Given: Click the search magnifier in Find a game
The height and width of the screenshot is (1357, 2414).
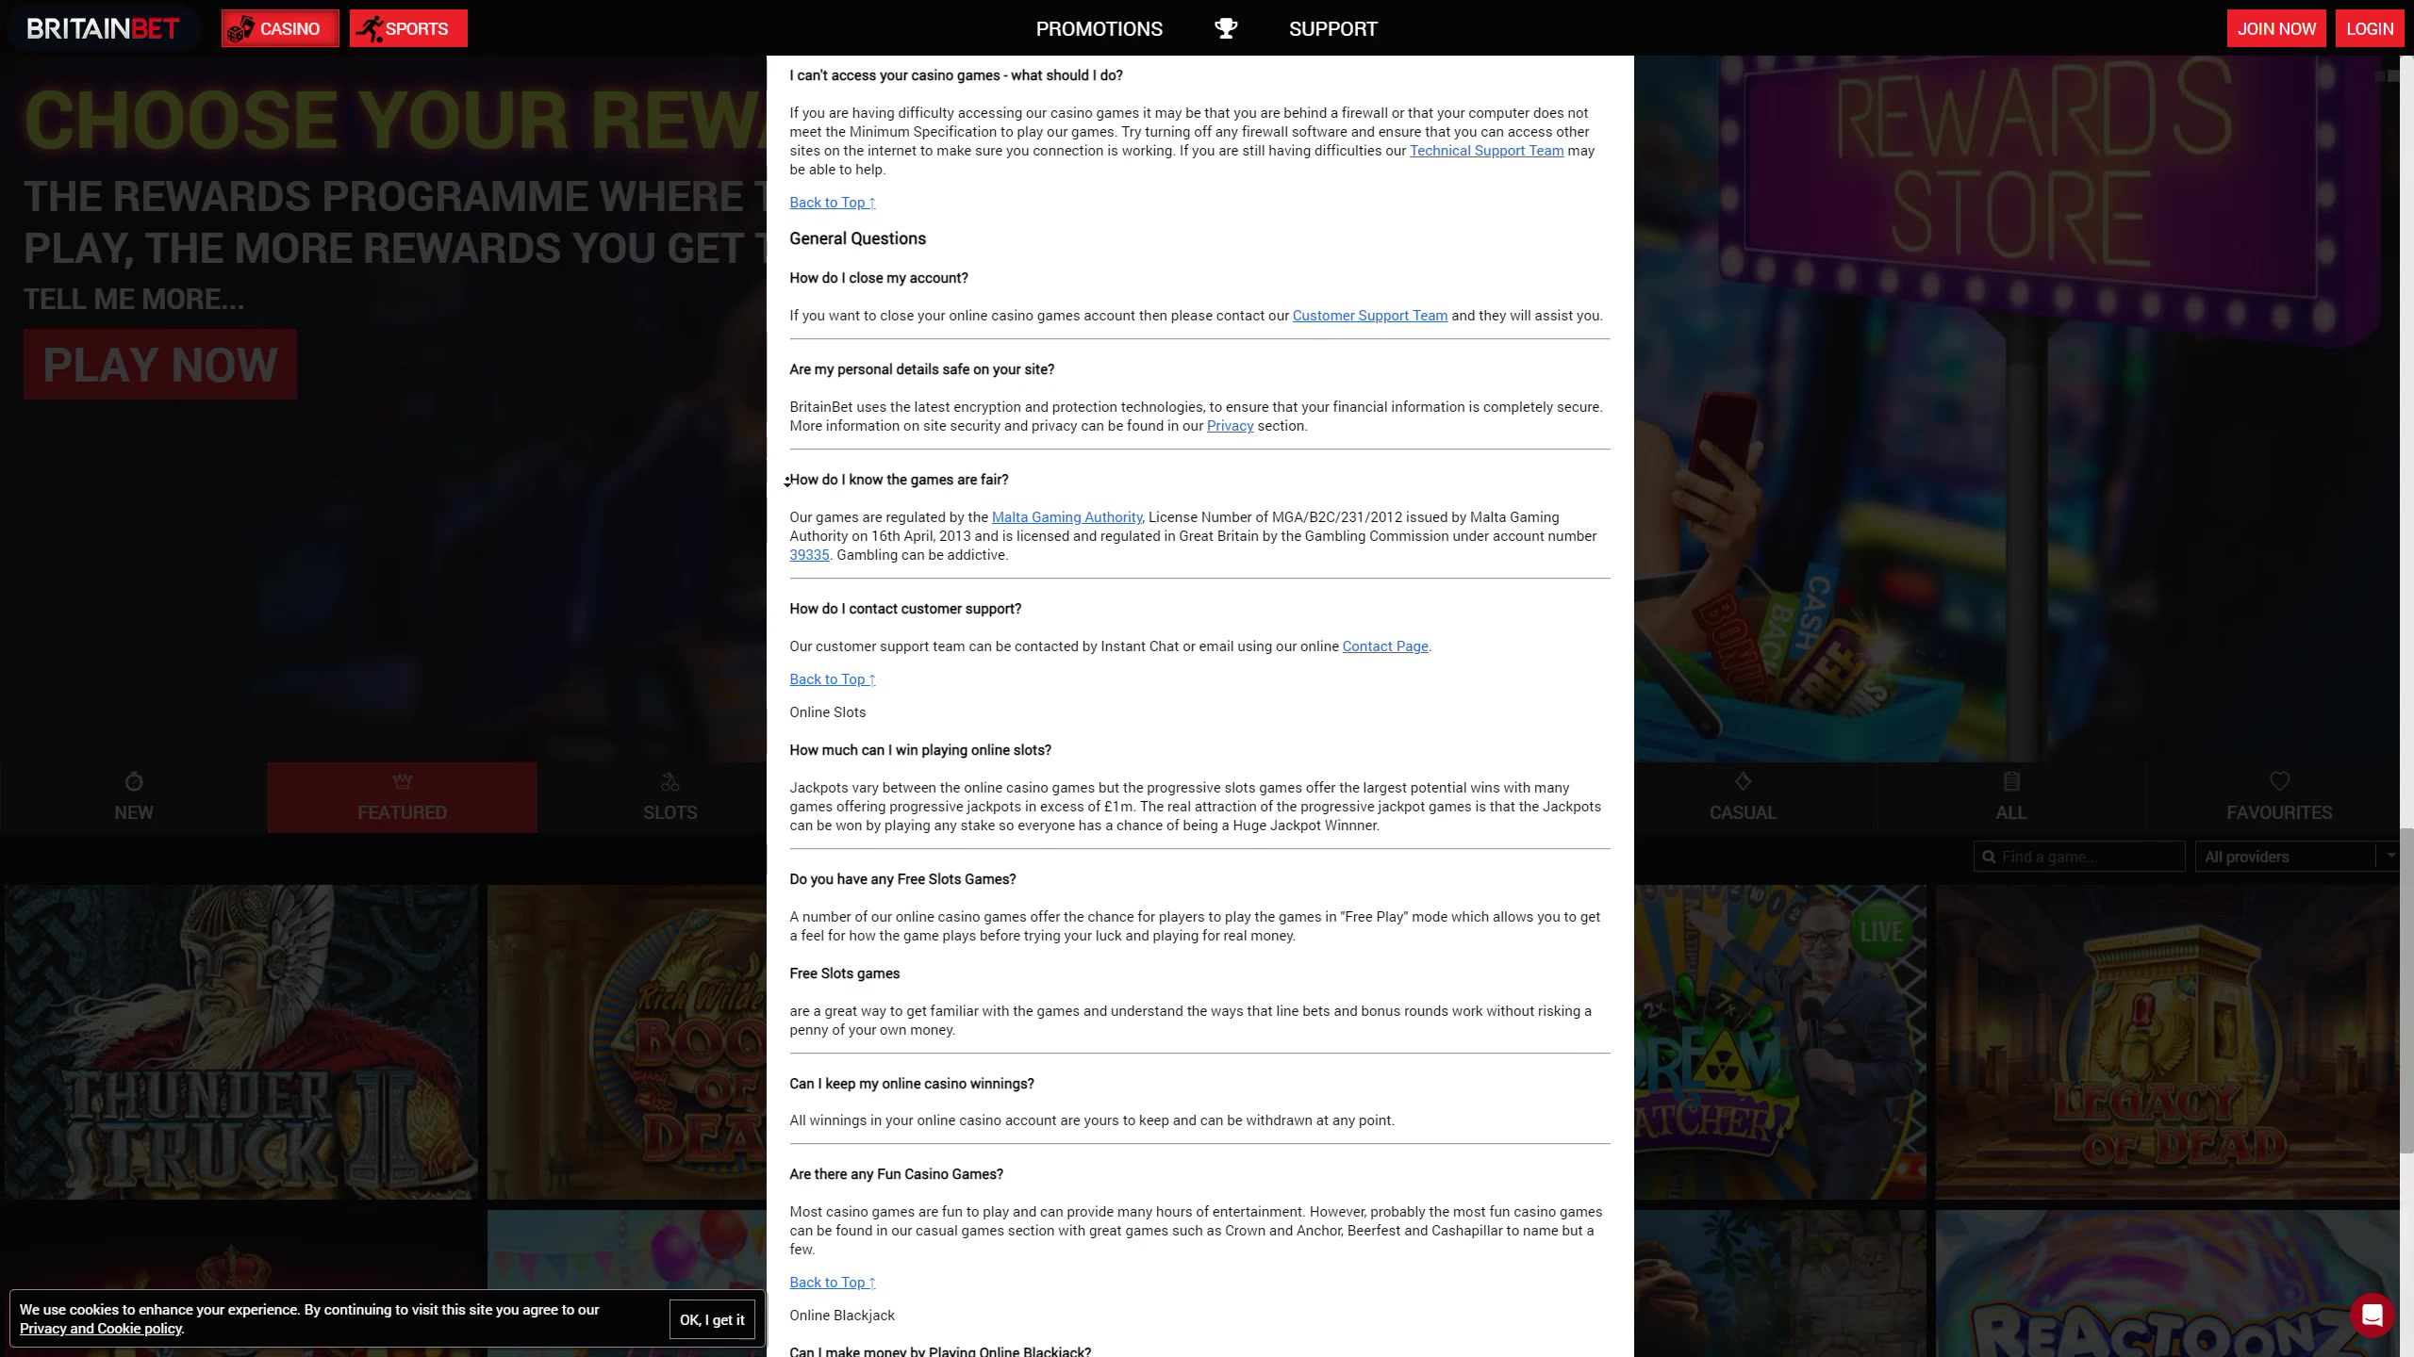Looking at the screenshot, I should [x=1989, y=857].
